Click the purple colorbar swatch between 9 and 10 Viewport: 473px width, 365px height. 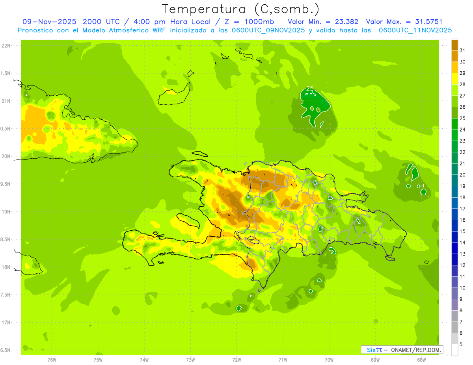[454, 293]
